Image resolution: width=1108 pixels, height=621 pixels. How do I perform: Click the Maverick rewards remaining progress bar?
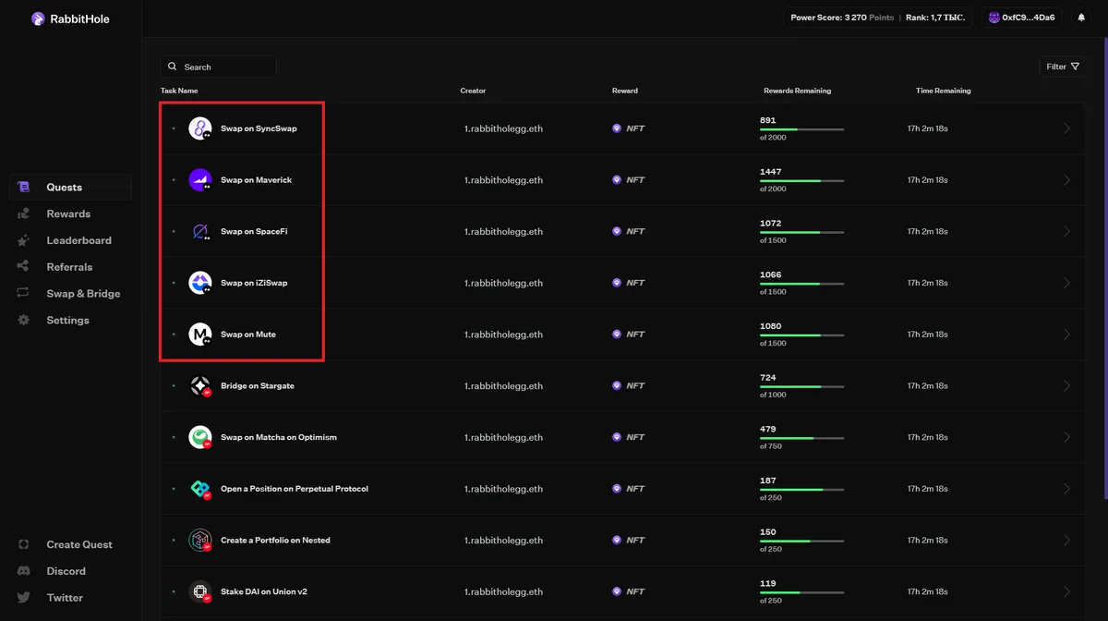click(x=801, y=181)
